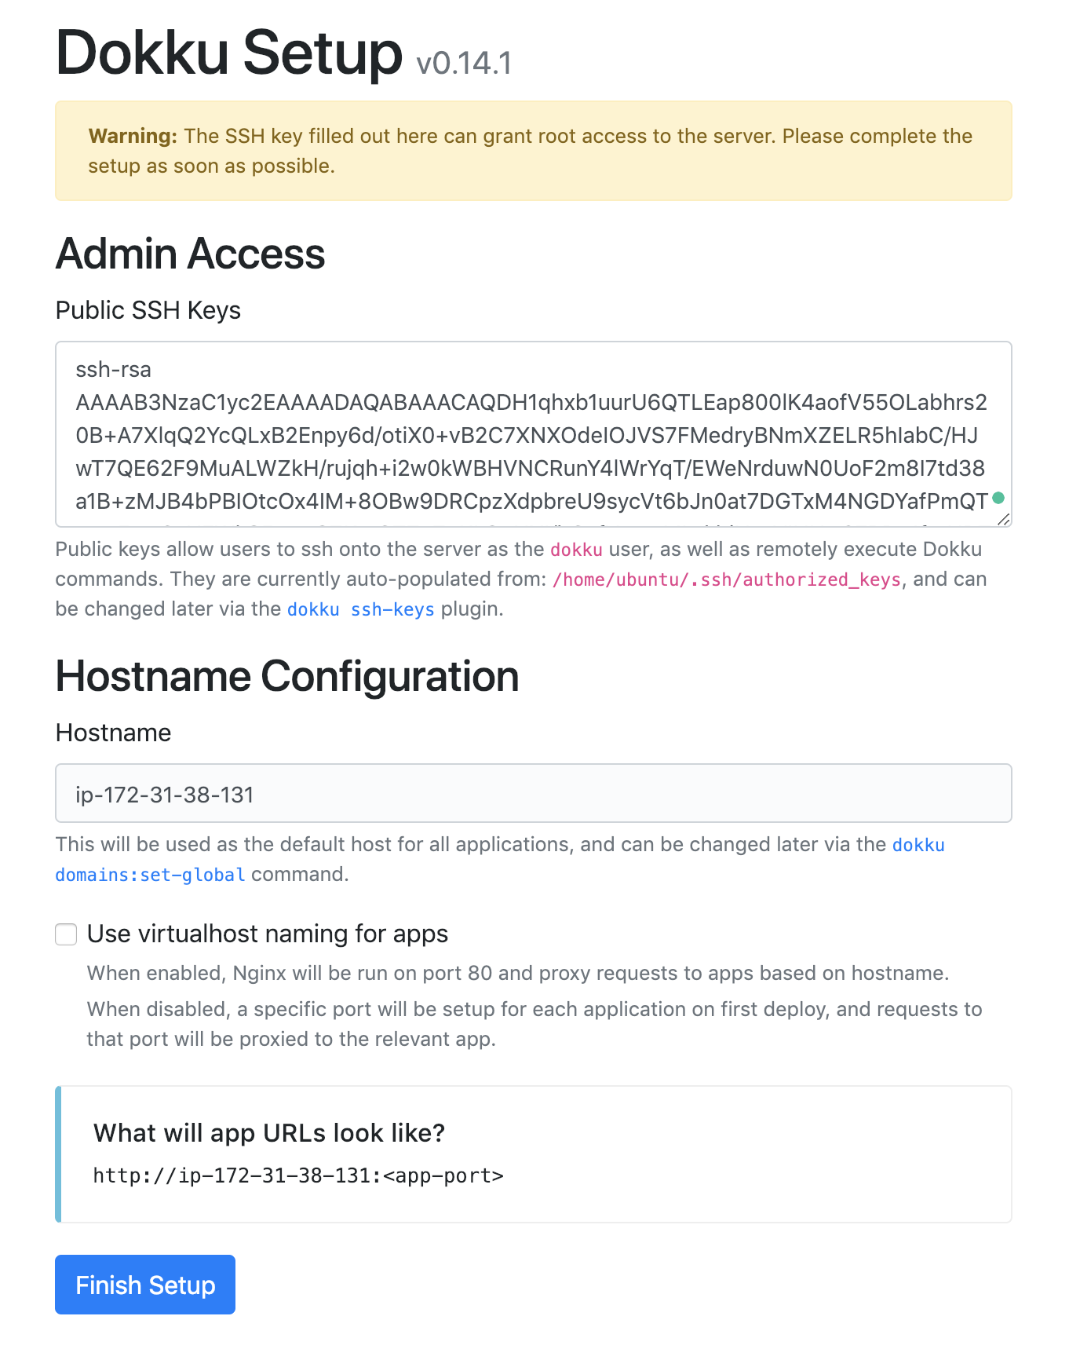Click the "Hostname" field label
Screen dimensions: 1069x1349
coord(113,733)
